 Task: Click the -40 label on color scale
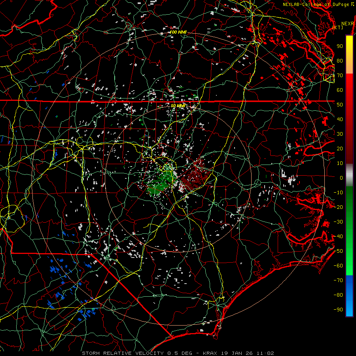(338, 237)
